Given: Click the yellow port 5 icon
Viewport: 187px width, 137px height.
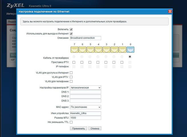Looking at the screenshot, I should point(90,50).
